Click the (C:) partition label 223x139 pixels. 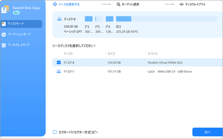point(118,26)
